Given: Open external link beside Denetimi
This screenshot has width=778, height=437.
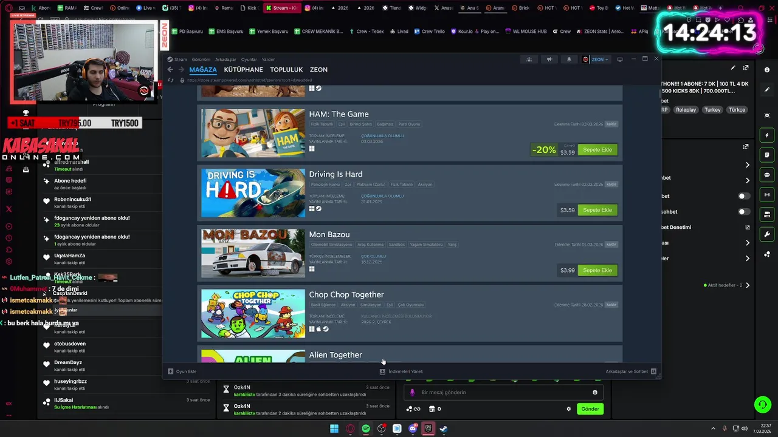Looking at the screenshot, I should click(748, 227).
